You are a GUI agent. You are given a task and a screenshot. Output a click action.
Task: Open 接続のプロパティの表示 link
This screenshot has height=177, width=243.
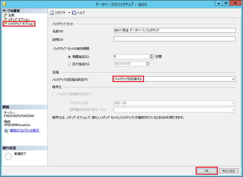tap(24, 131)
